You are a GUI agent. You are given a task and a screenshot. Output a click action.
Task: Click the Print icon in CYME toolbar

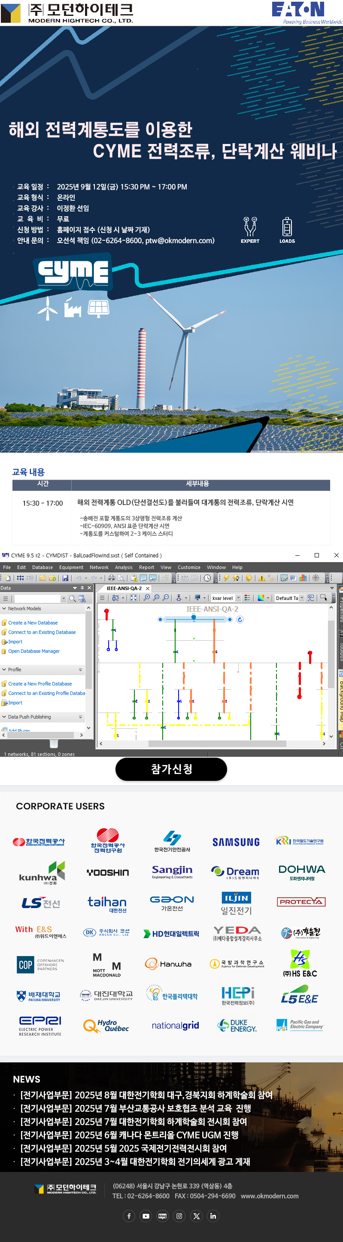coord(112,578)
